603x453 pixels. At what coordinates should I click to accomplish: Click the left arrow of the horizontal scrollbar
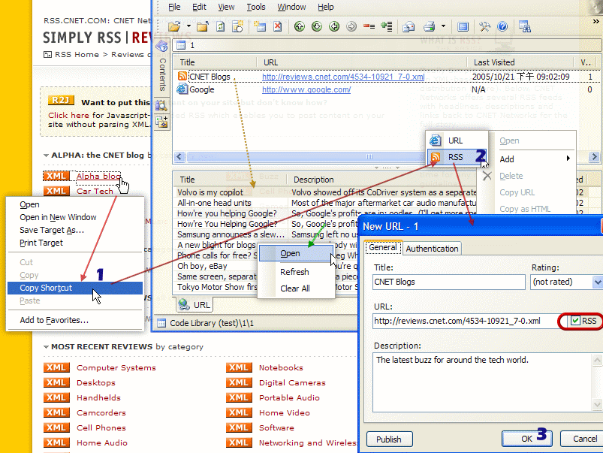(179, 157)
